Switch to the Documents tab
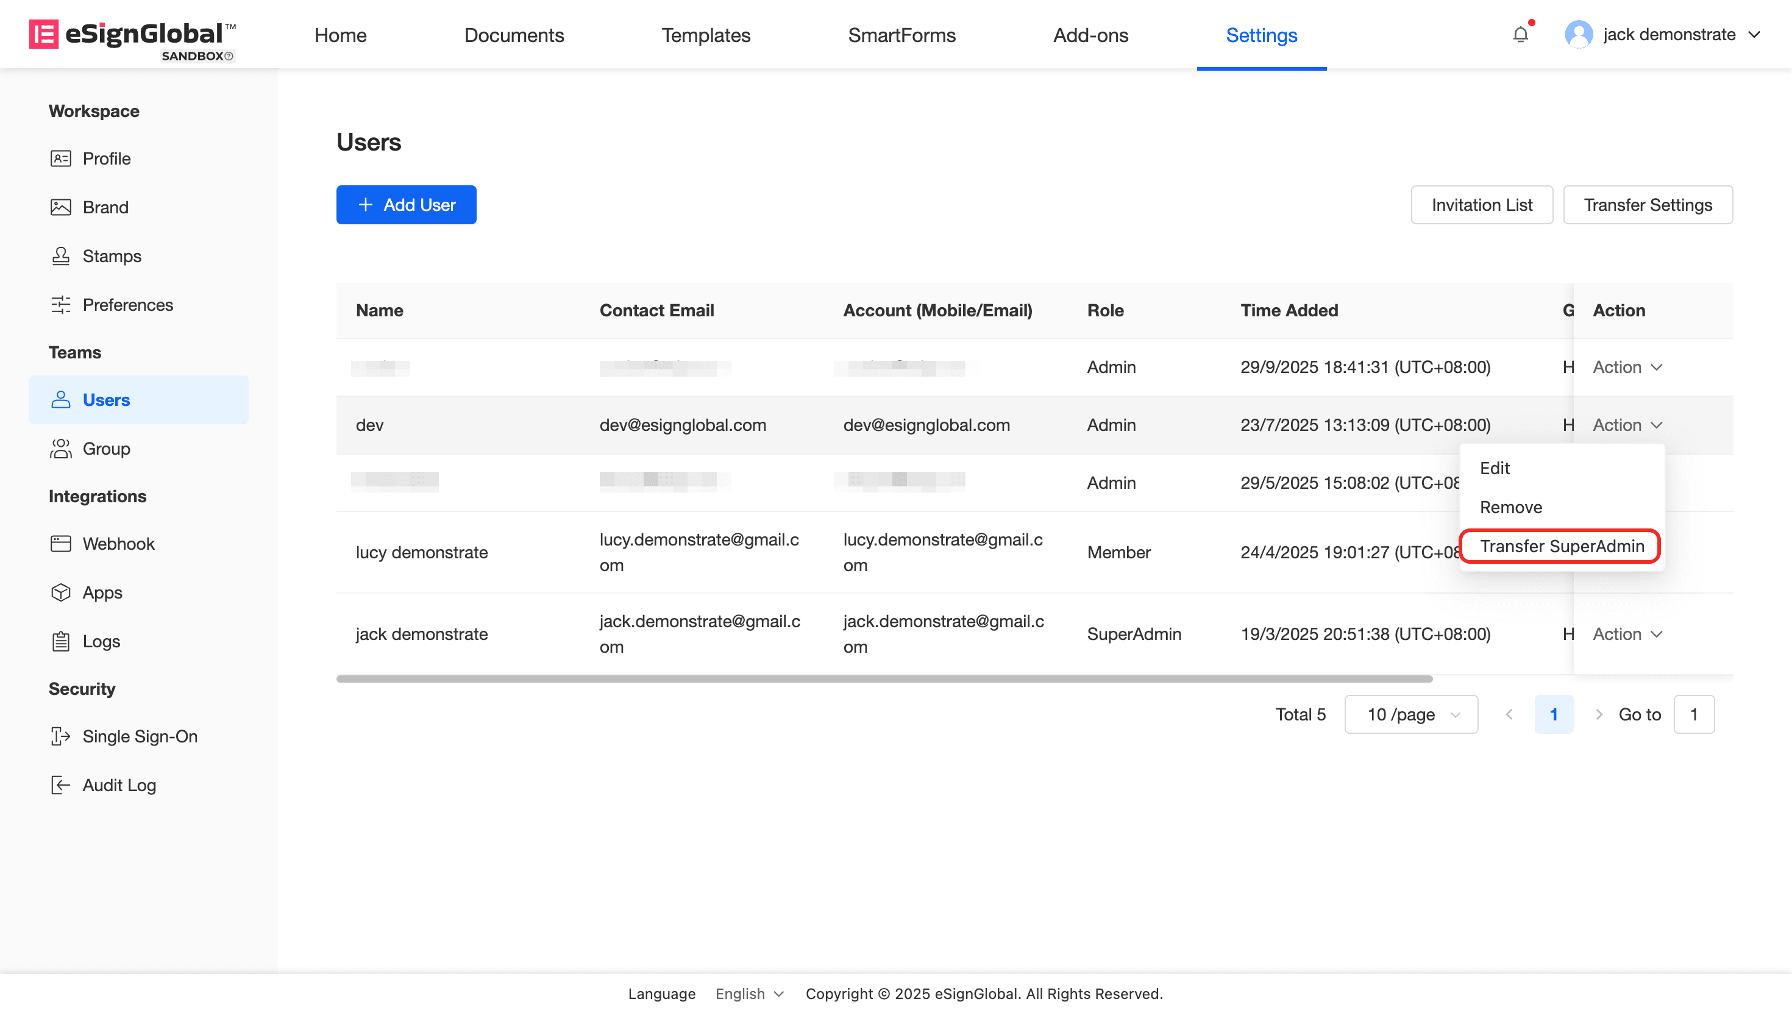 pos(513,35)
